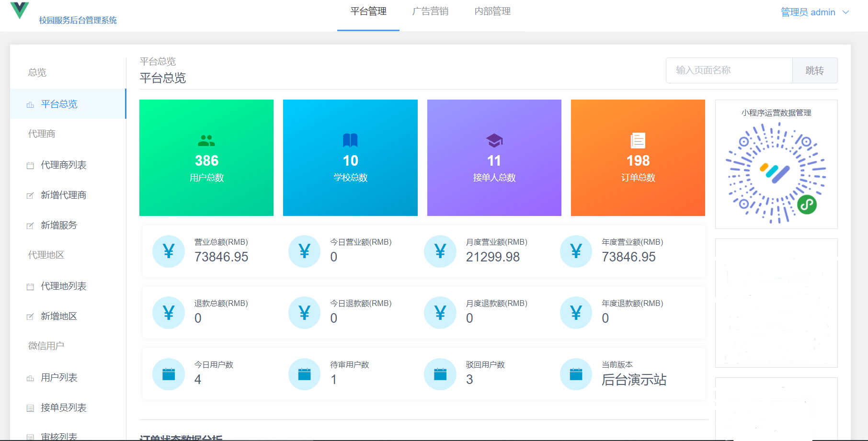The image size is (868, 441).
Task: Click the 后台演示站 version text
Action: [634, 380]
